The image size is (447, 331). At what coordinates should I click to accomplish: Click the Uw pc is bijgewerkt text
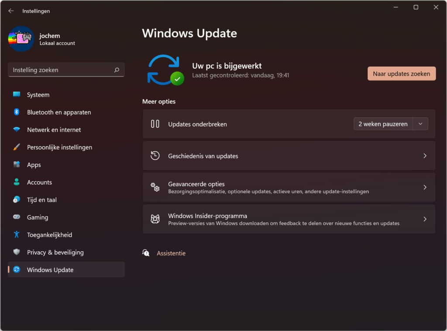coord(227,66)
